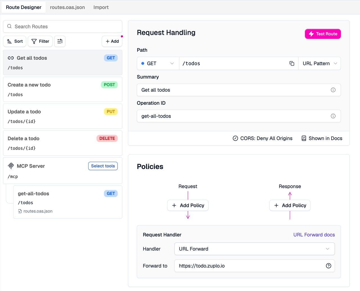360x291 pixels.
Task: Toggle CORS: Deny All Origins setting
Action: [262, 138]
